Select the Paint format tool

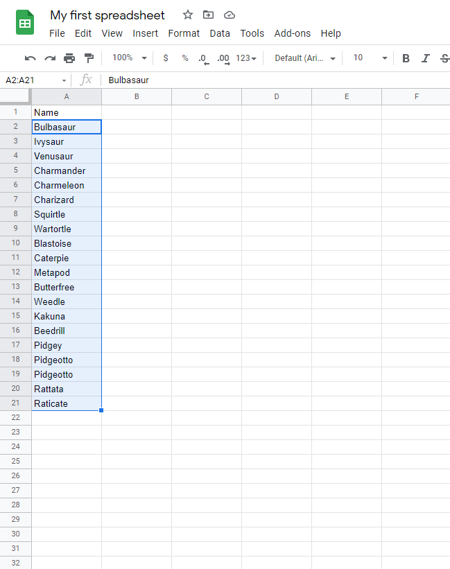[x=89, y=58]
